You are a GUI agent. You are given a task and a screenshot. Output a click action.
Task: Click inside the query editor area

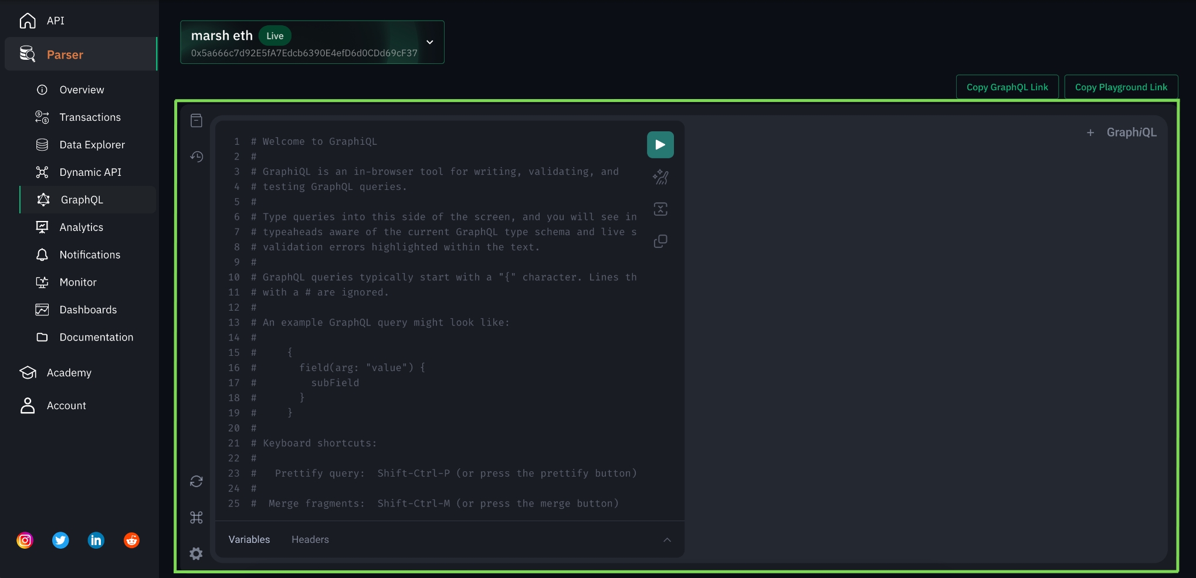pos(446,352)
